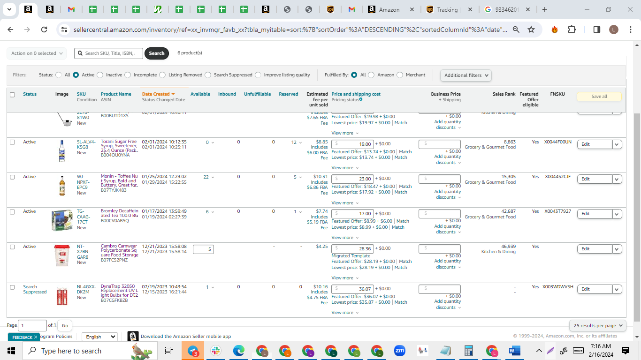Tick the select-all checkbox in table header
This screenshot has width=641, height=360.
[x=12, y=95]
